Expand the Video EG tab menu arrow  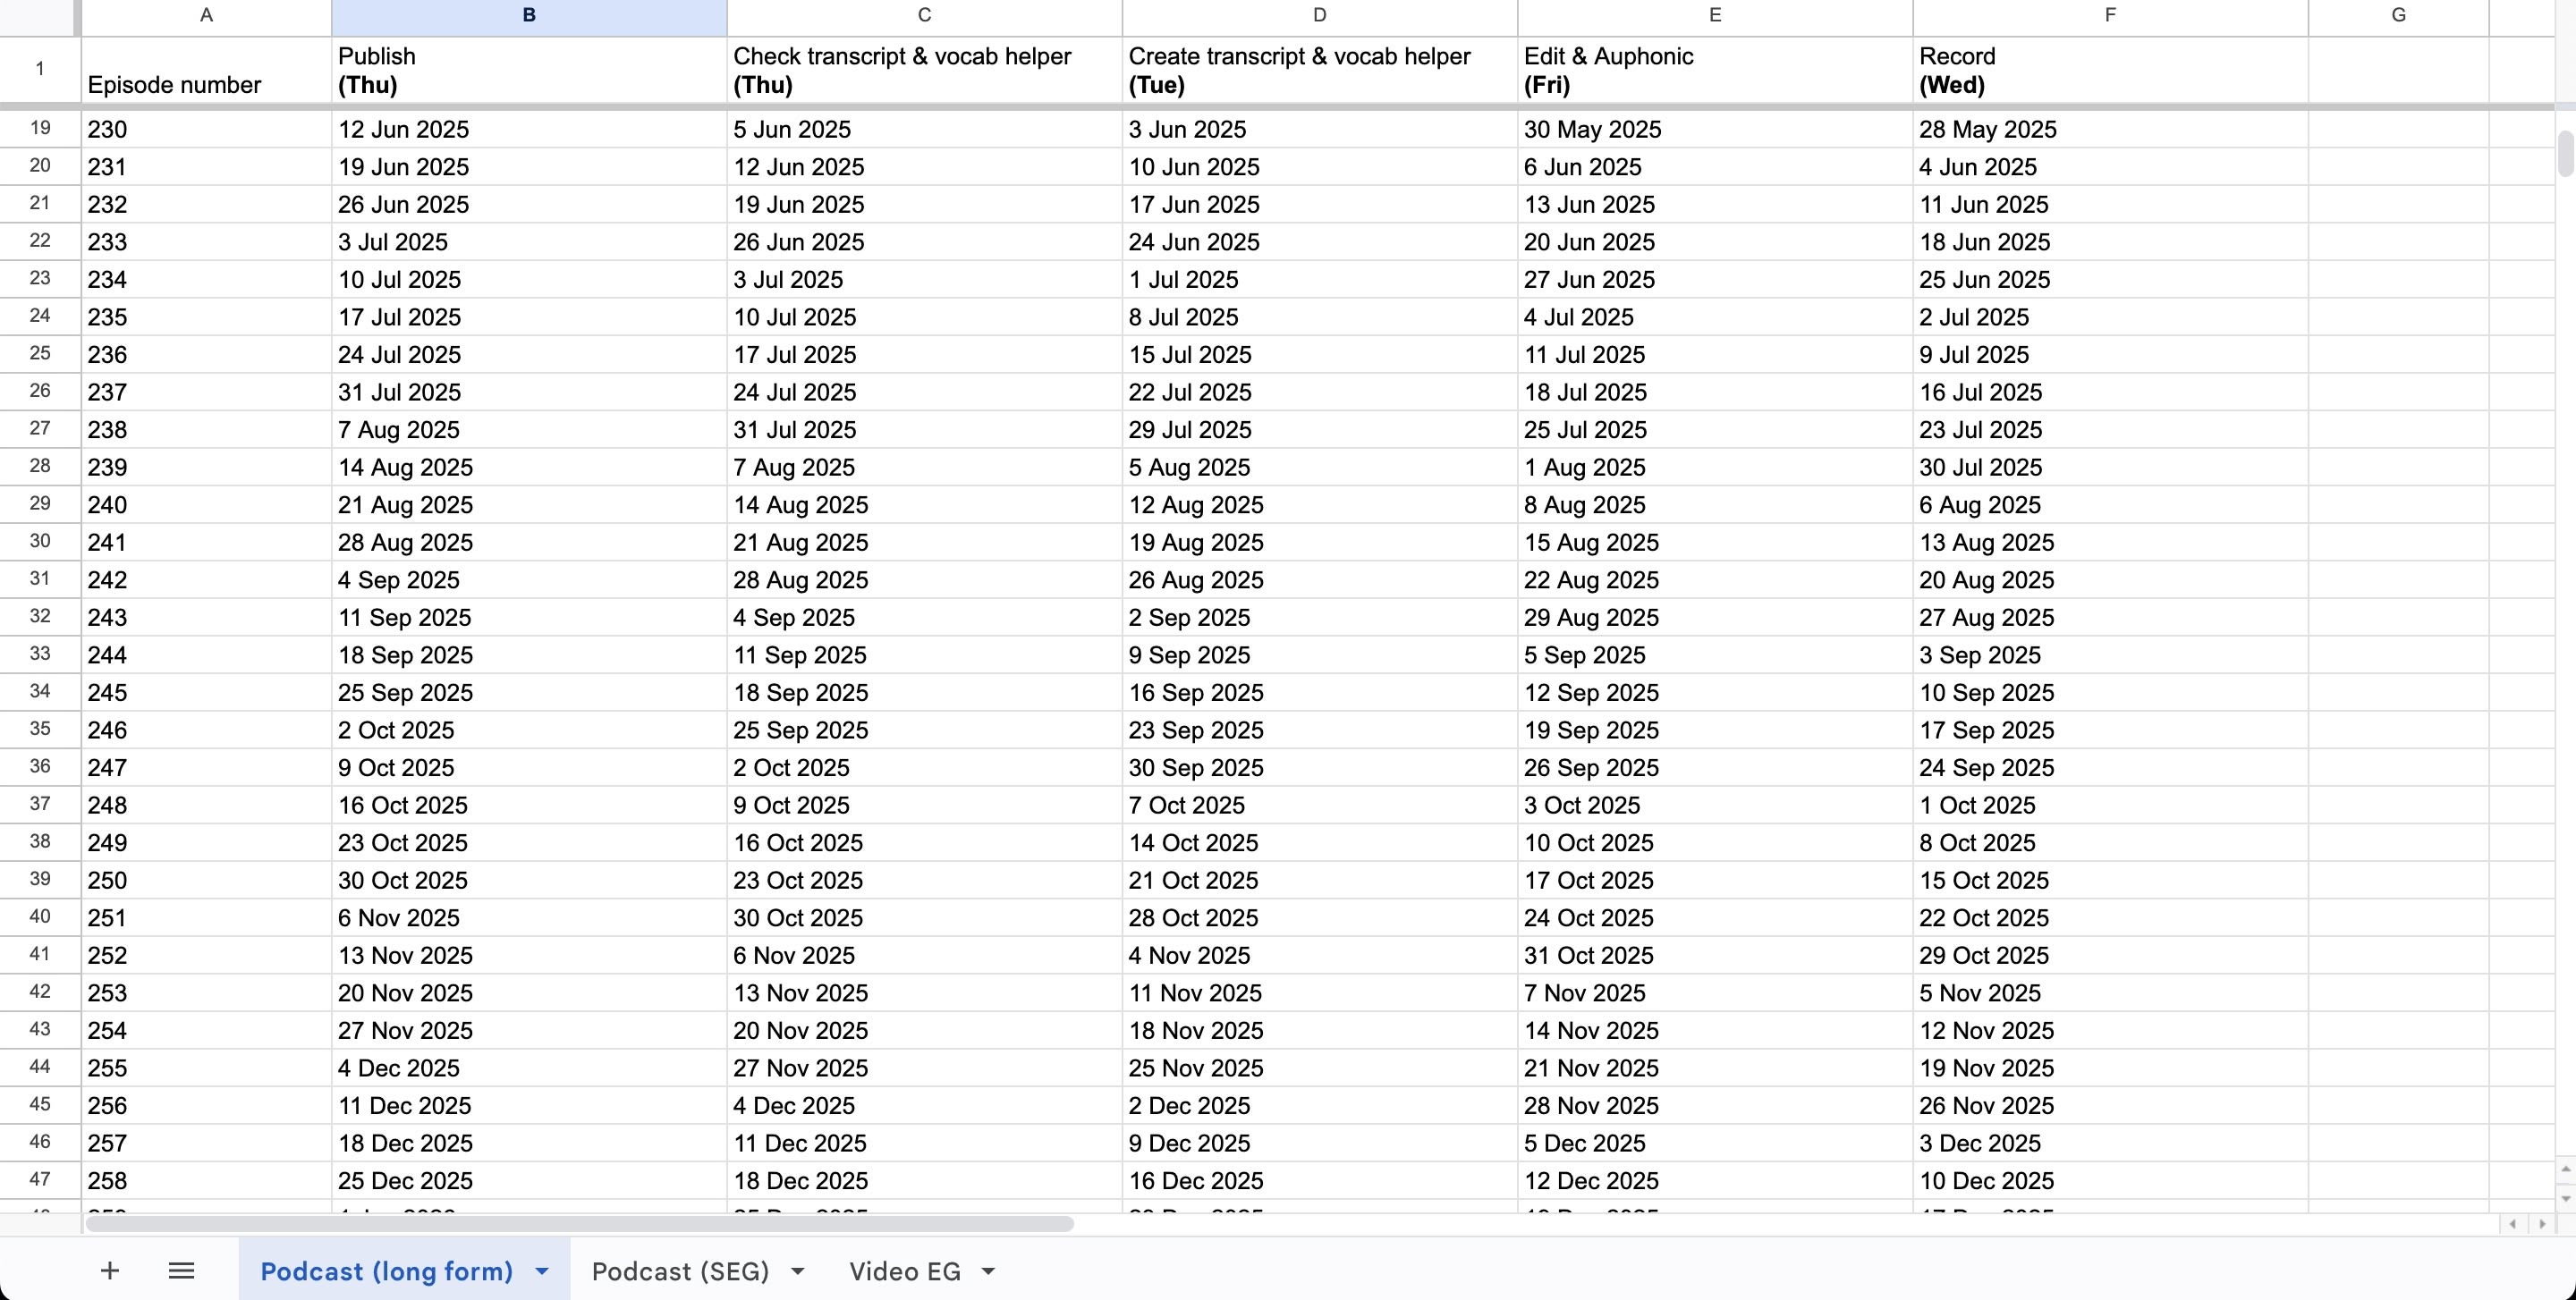pyautogui.click(x=989, y=1271)
